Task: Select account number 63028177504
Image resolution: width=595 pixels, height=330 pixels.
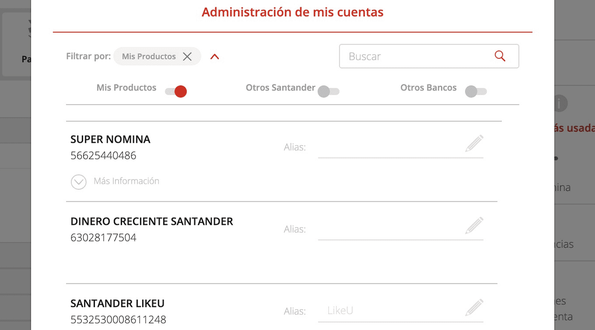Action: [x=103, y=237]
